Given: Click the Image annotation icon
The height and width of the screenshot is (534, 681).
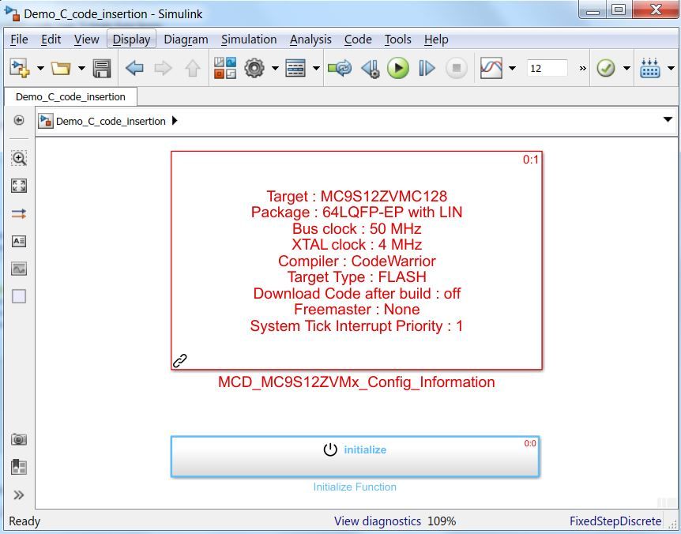Looking at the screenshot, I should point(19,269).
